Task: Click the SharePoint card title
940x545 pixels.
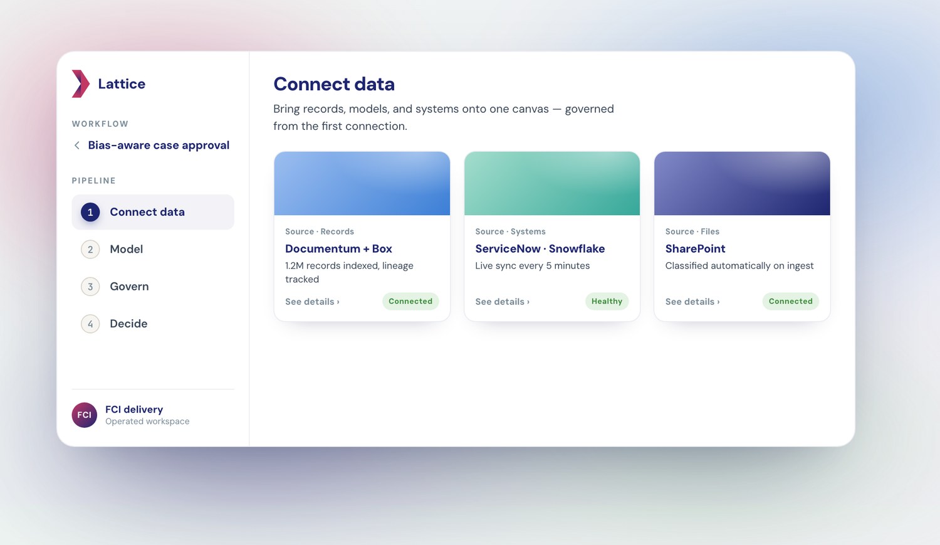Action: click(696, 249)
